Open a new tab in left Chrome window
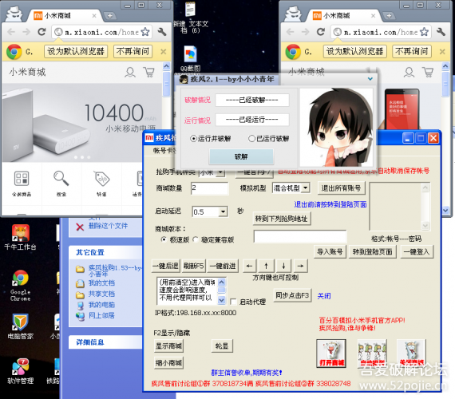 point(109,16)
